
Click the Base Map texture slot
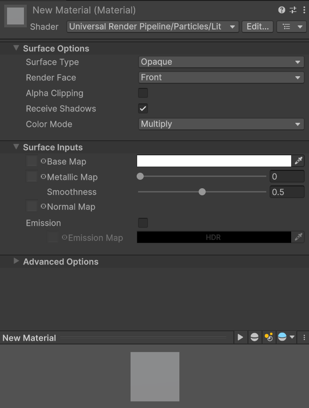[31, 161]
